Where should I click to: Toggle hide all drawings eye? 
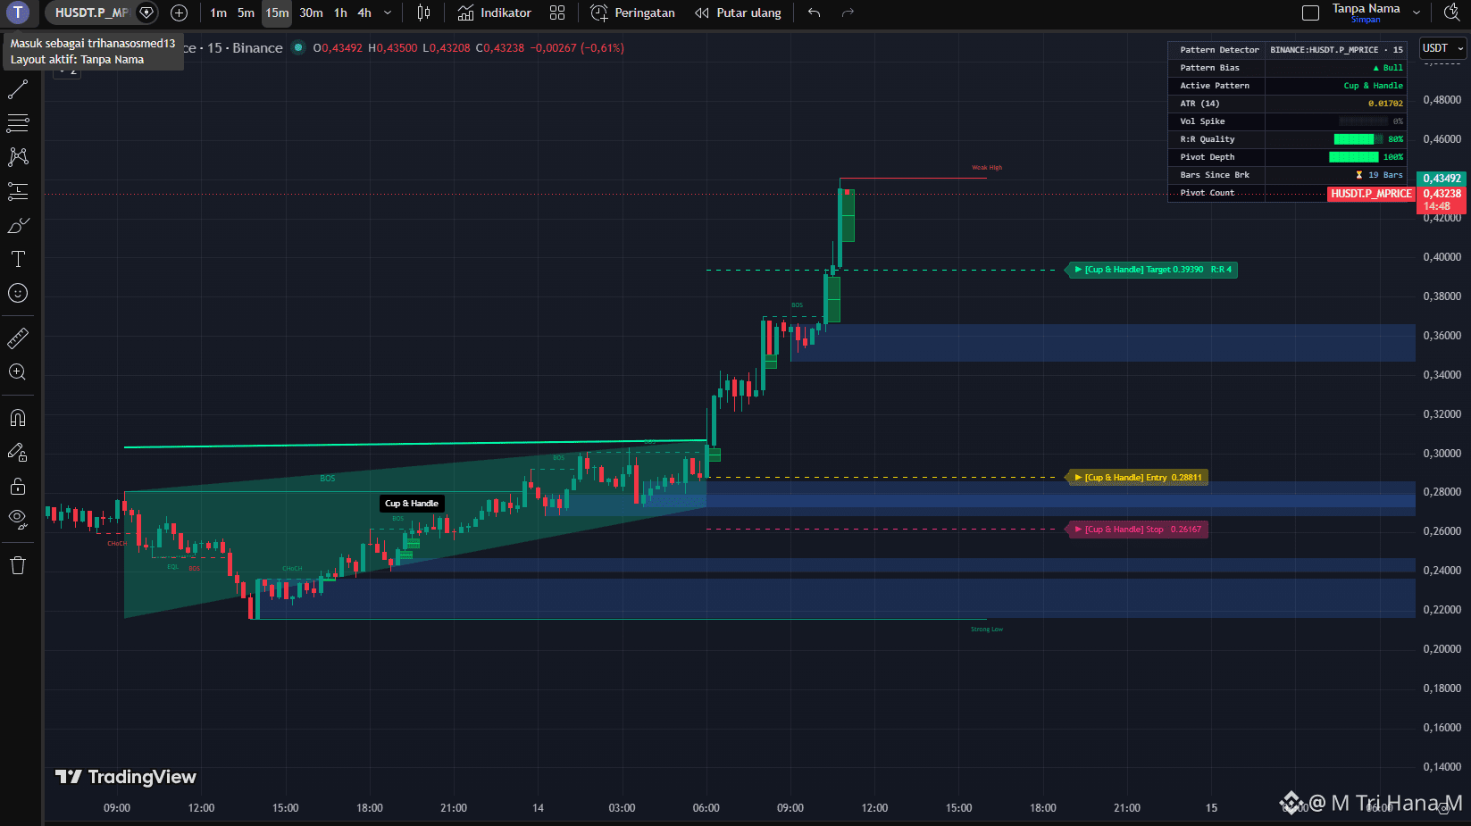pyautogui.click(x=18, y=519)
